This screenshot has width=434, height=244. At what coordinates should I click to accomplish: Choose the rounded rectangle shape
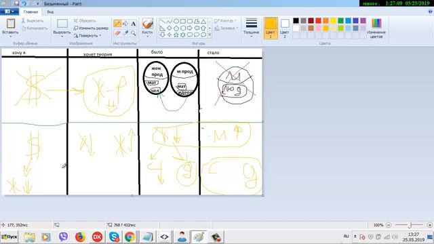click(190, 21)
